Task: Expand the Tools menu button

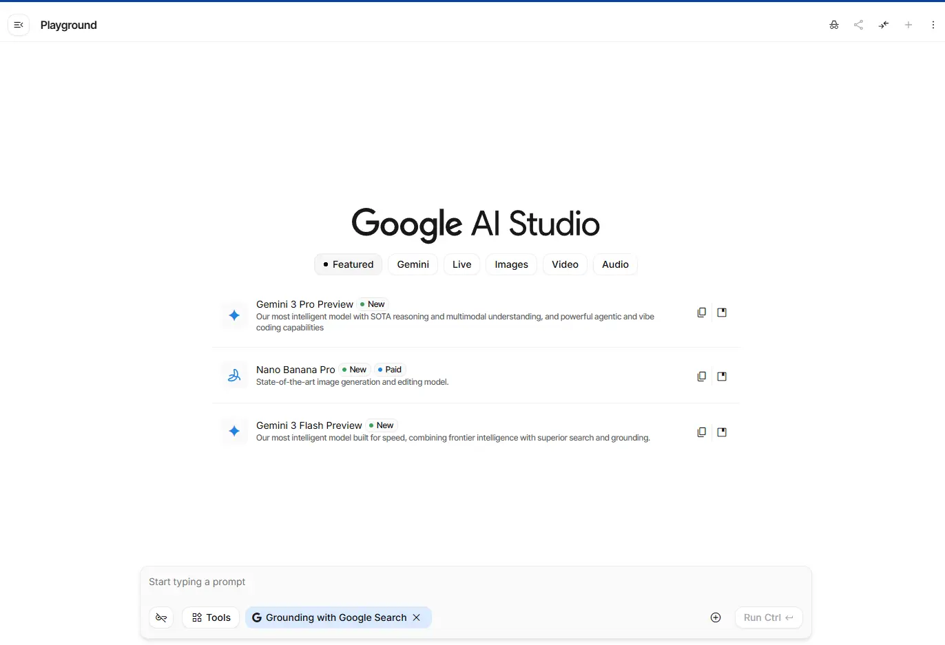Action: pyautogui.click(x=211, y=617)
